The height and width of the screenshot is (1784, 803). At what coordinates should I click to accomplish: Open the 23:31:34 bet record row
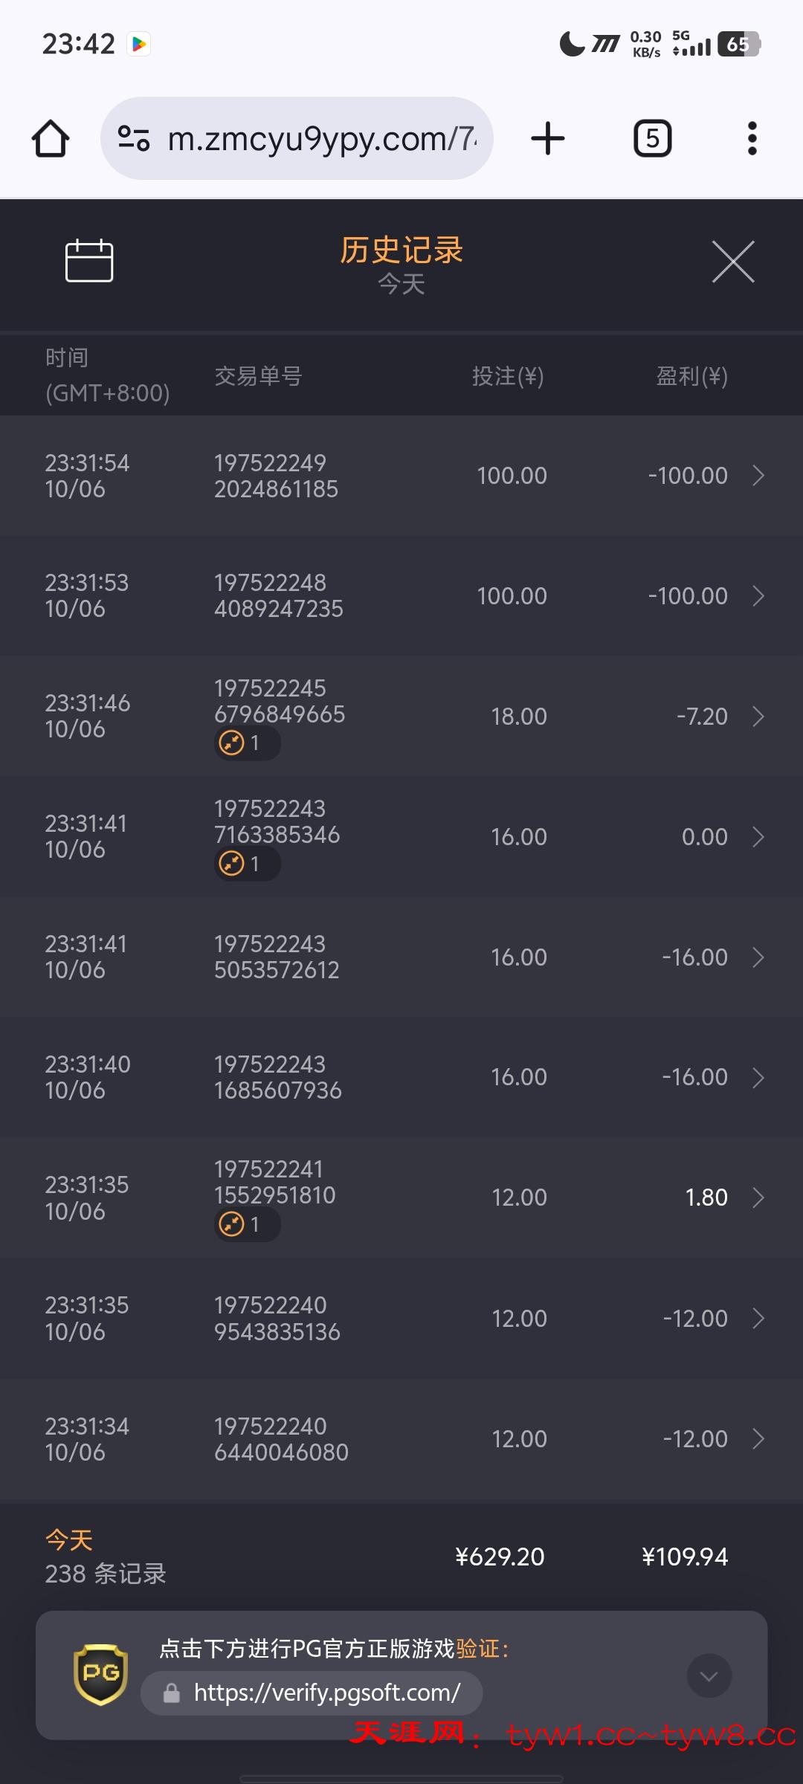point(401,1439)
